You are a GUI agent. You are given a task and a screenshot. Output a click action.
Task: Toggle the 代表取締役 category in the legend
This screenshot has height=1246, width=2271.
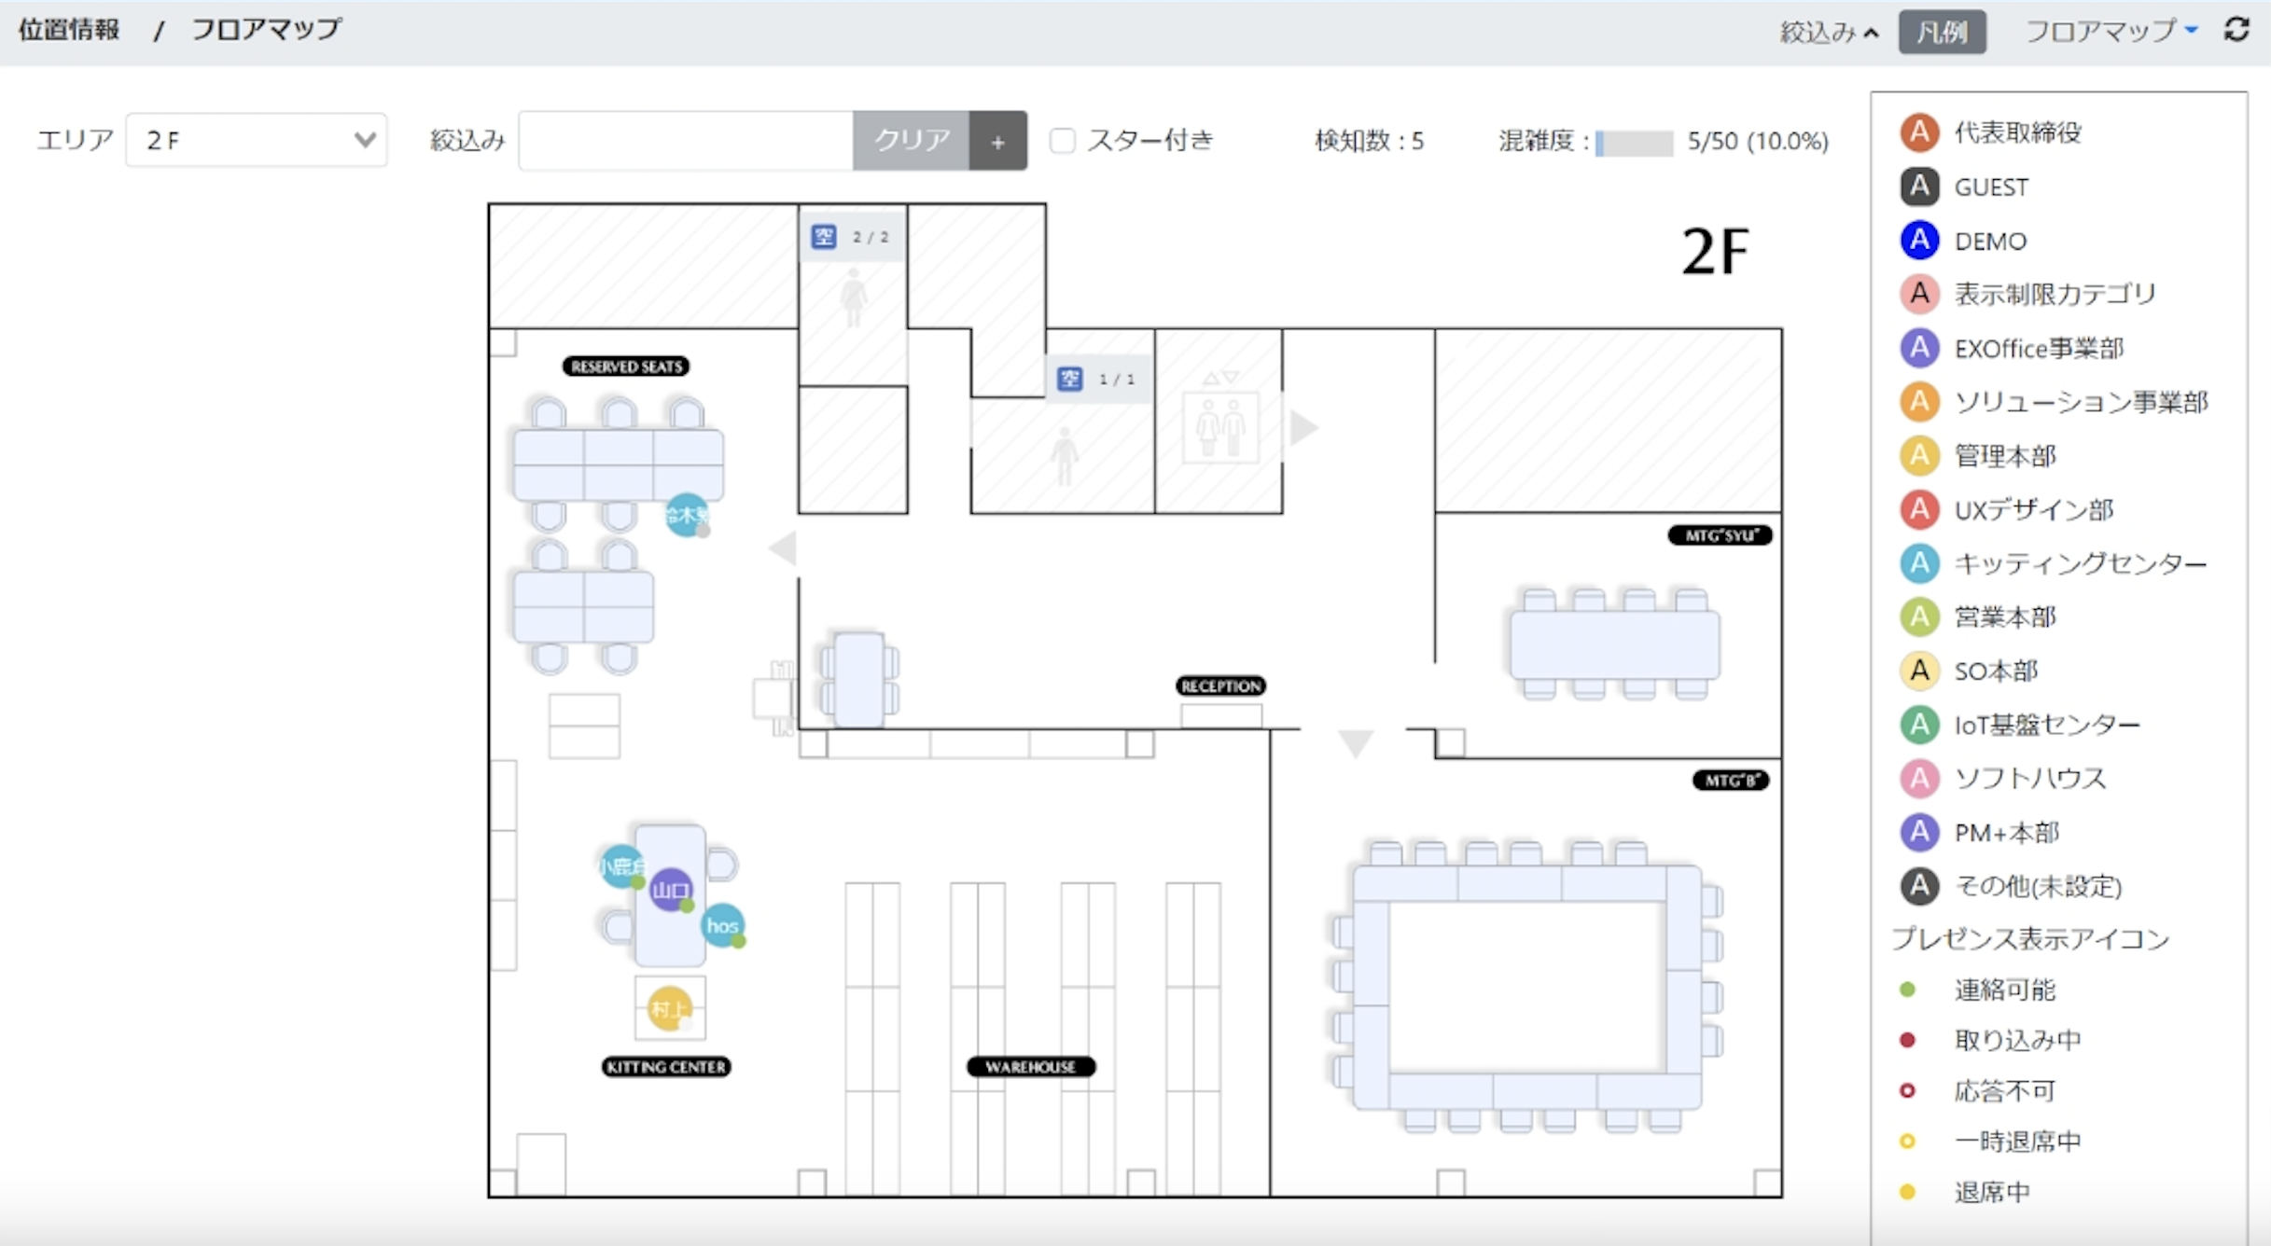[1920, 132]
